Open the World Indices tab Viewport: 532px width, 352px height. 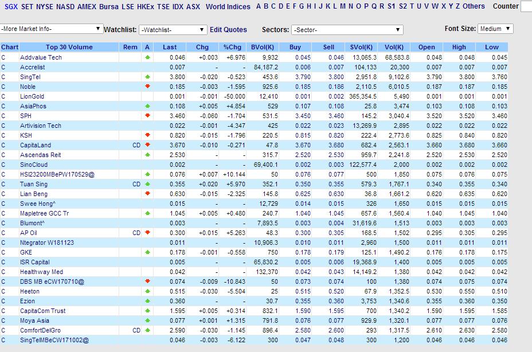(x=228, y=6)
